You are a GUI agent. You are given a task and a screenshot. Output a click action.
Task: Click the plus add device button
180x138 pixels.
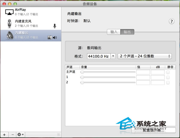[4, 135]
